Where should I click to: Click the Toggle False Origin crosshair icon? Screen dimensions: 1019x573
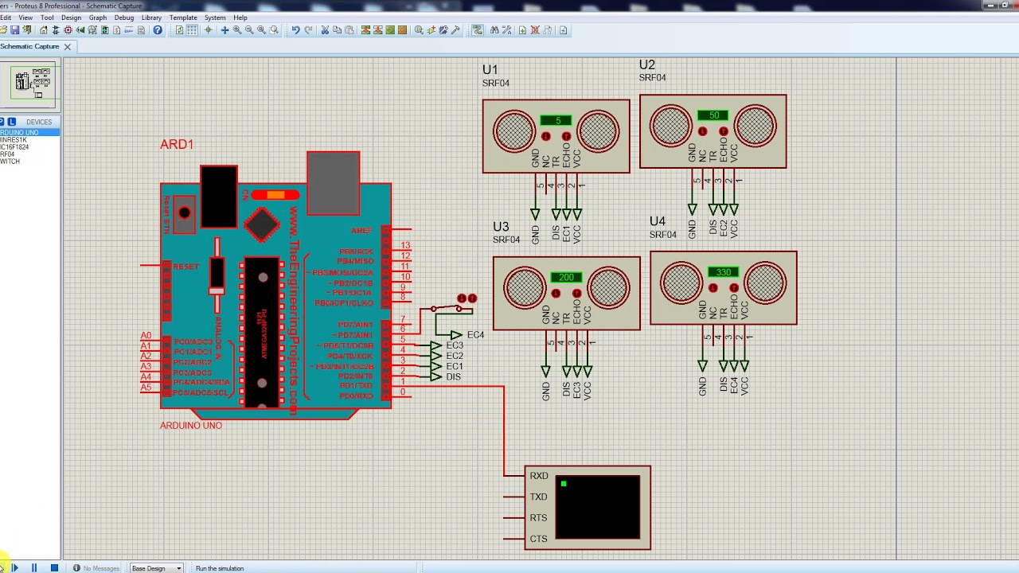(x=208, y=30)
